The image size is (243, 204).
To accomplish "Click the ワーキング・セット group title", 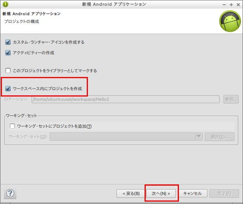I will (21, 116).
